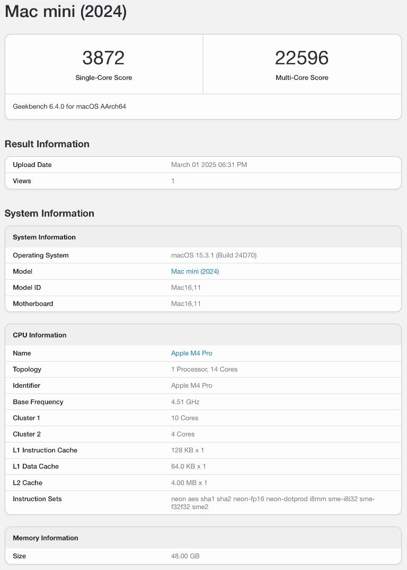
Task: Click the large System Information section heading
Action: click(49, 213)
